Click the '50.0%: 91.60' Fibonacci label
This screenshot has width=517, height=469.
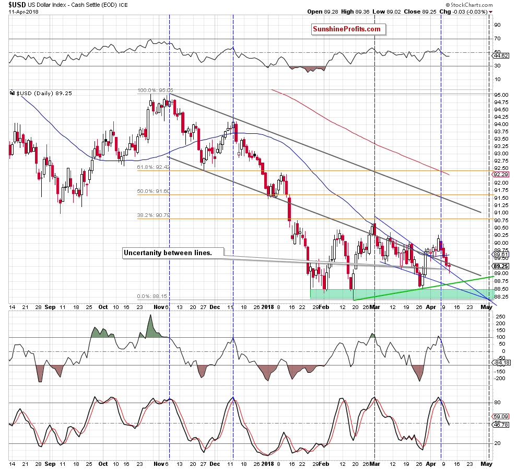tap(154, 191)
